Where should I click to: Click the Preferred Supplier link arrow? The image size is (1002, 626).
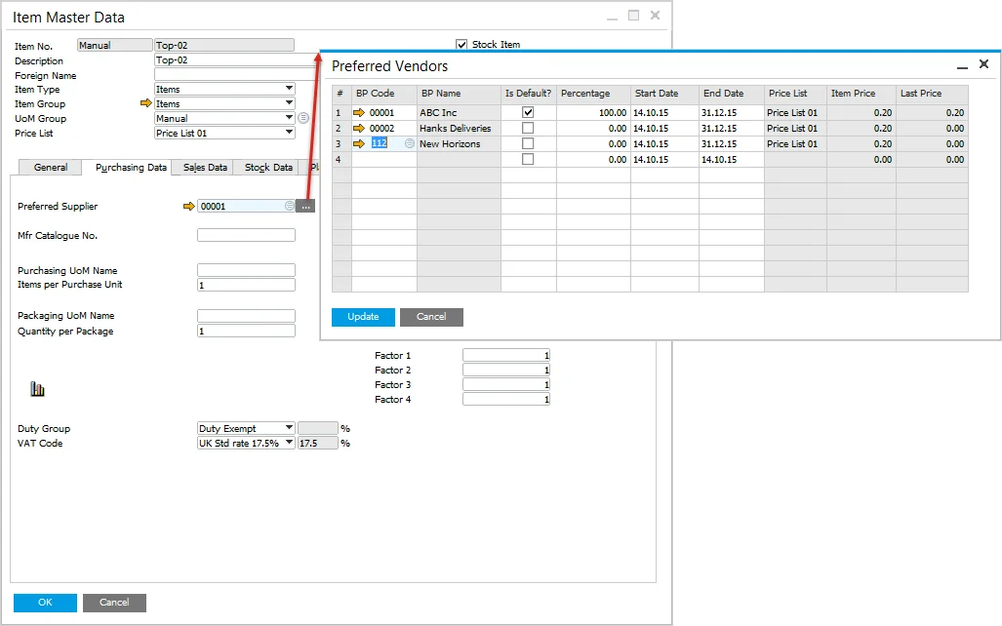(188, 207)
